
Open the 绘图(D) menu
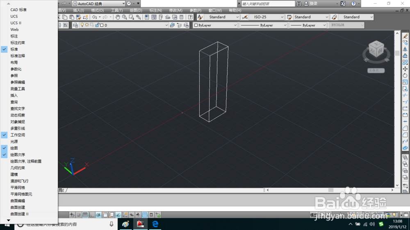[x=136, y=11]
